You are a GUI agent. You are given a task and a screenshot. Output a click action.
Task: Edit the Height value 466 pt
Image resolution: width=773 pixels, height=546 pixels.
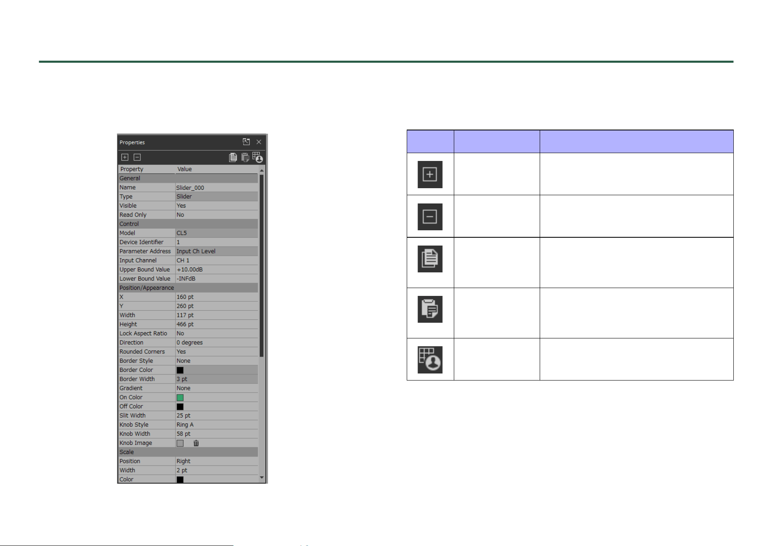217,324
